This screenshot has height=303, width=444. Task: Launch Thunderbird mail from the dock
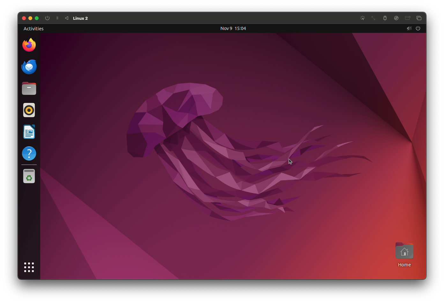[x=29, y=67]
